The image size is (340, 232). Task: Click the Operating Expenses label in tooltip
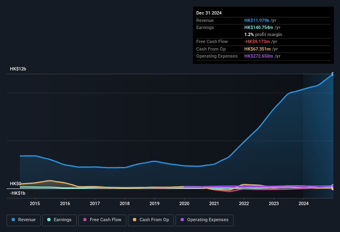217,56
